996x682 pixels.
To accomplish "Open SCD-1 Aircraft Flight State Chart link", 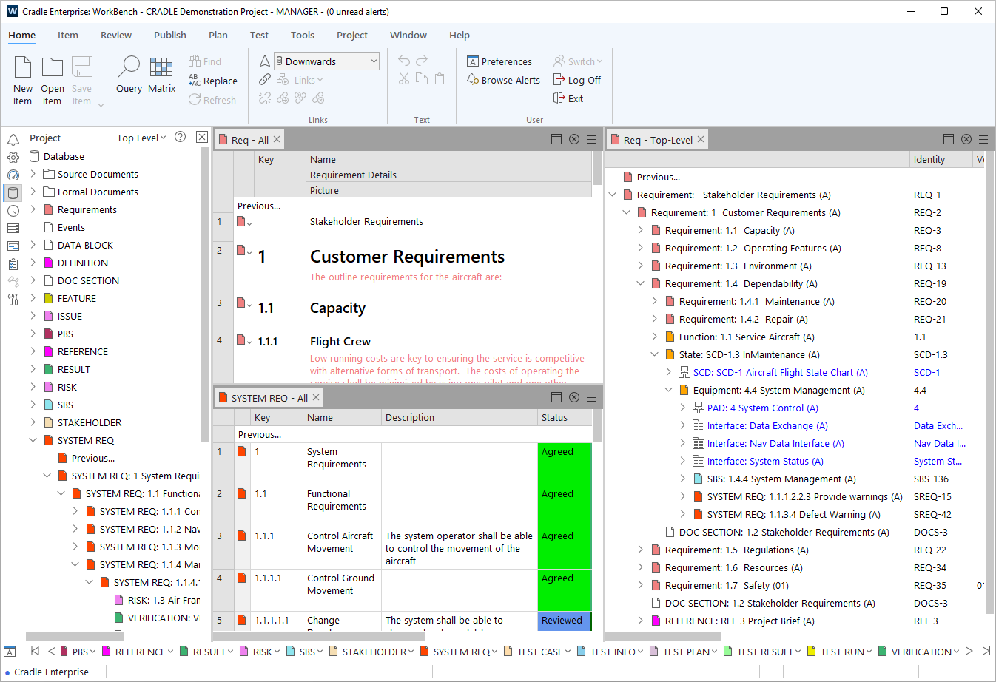I will (781, 372).
